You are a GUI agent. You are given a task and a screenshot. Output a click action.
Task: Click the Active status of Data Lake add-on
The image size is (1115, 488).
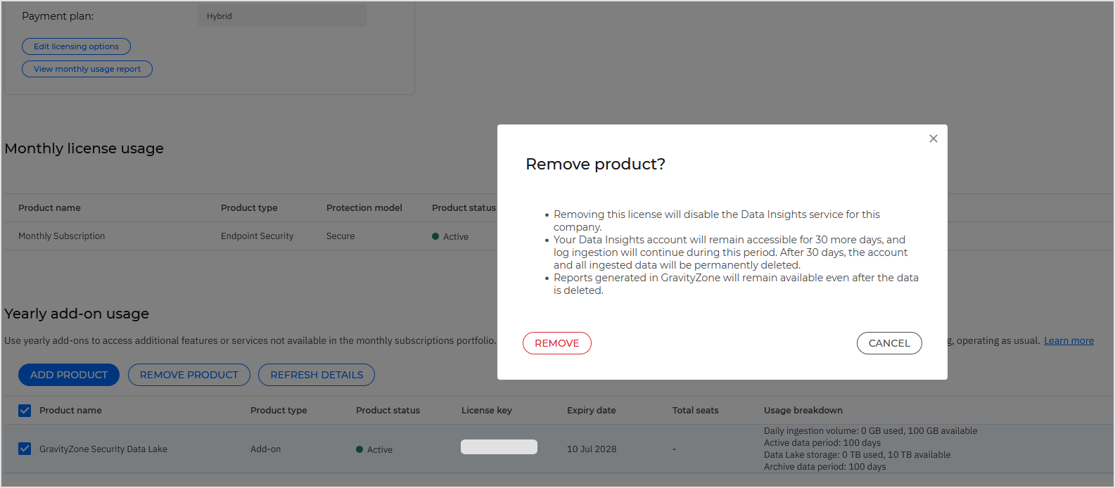tap(374, 450)
